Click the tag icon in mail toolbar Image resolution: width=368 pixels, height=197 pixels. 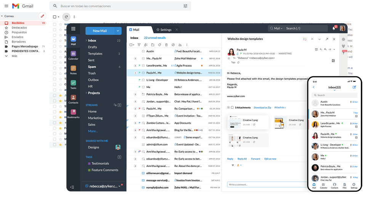click(x=160, y=45)
